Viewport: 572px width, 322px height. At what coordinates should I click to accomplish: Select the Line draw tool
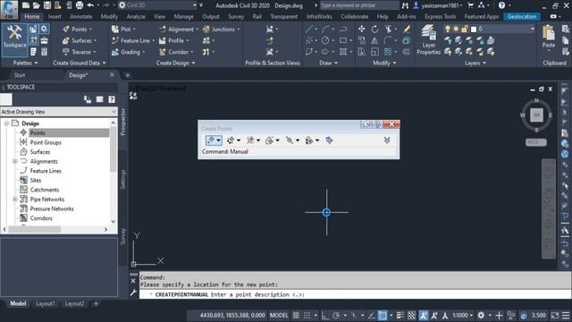[x=309, y=29]
